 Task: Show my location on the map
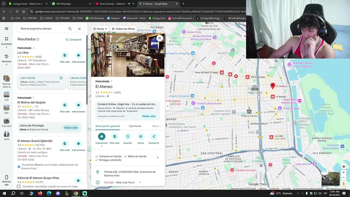[x=344, y=167]
